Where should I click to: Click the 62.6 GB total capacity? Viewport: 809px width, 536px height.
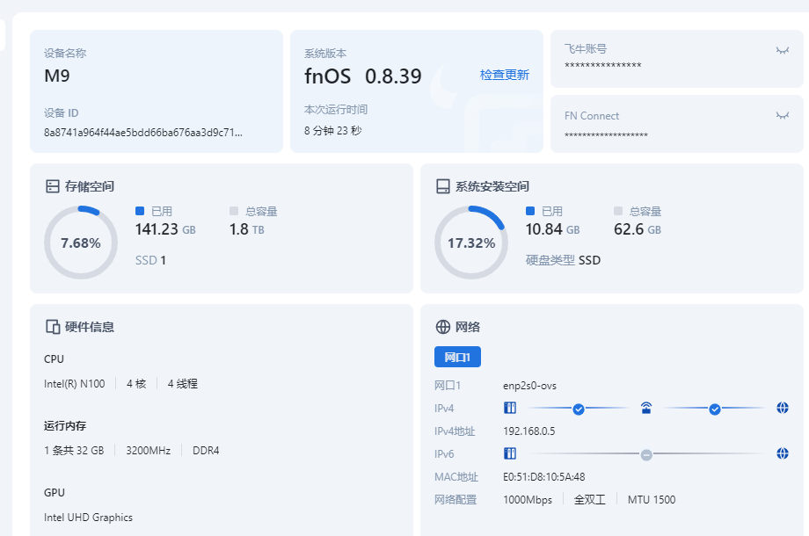pyautogui.click(x=638, y=229)
